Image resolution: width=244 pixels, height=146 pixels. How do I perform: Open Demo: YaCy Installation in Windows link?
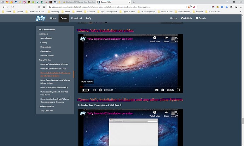point(54,64)
